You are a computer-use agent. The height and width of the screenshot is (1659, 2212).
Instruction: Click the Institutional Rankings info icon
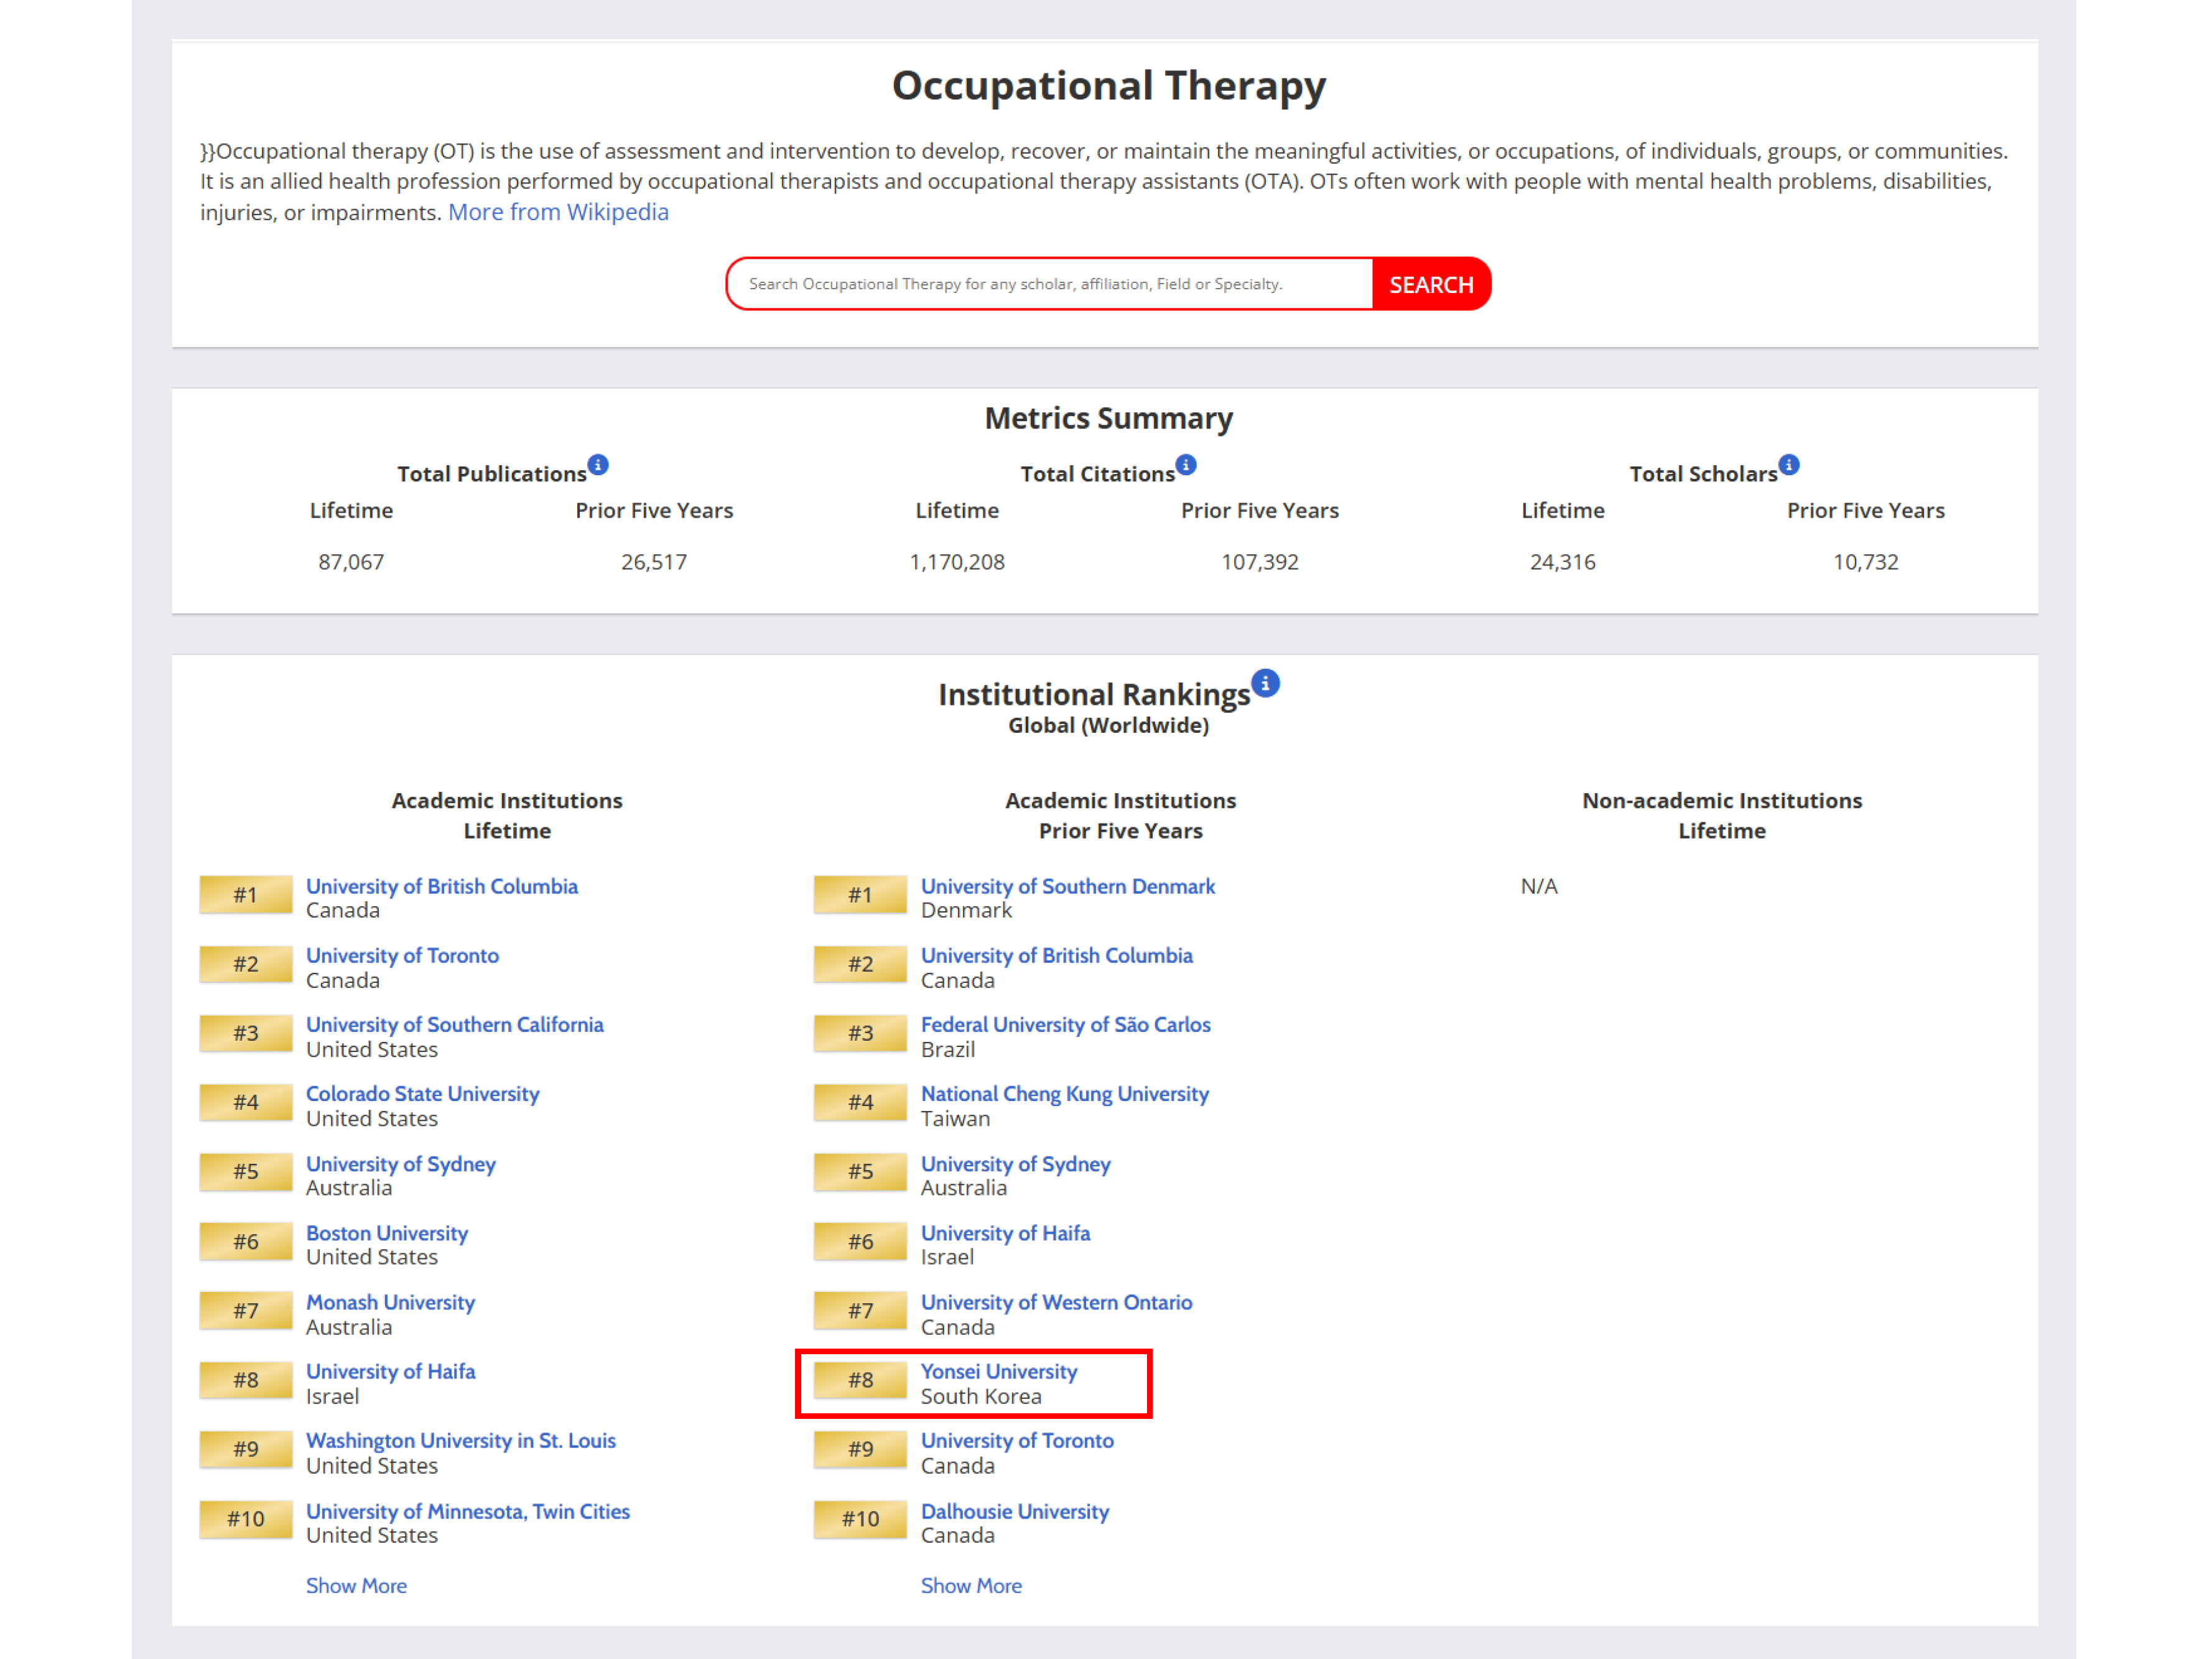pos(1266,683)
